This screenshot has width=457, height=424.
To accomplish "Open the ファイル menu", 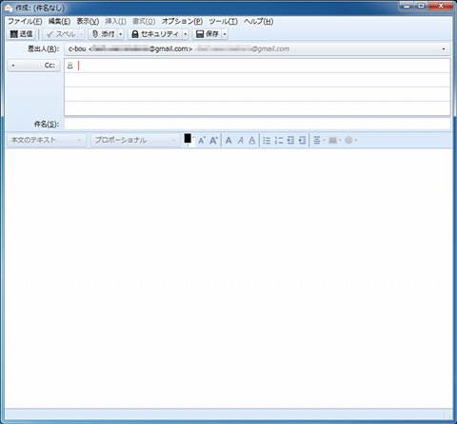I will (x=25, y=21).
